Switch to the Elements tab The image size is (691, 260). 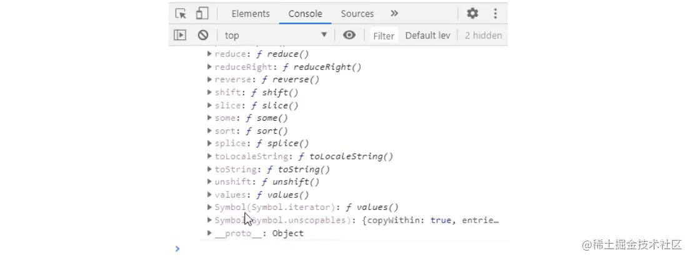[x=251, y=14]
